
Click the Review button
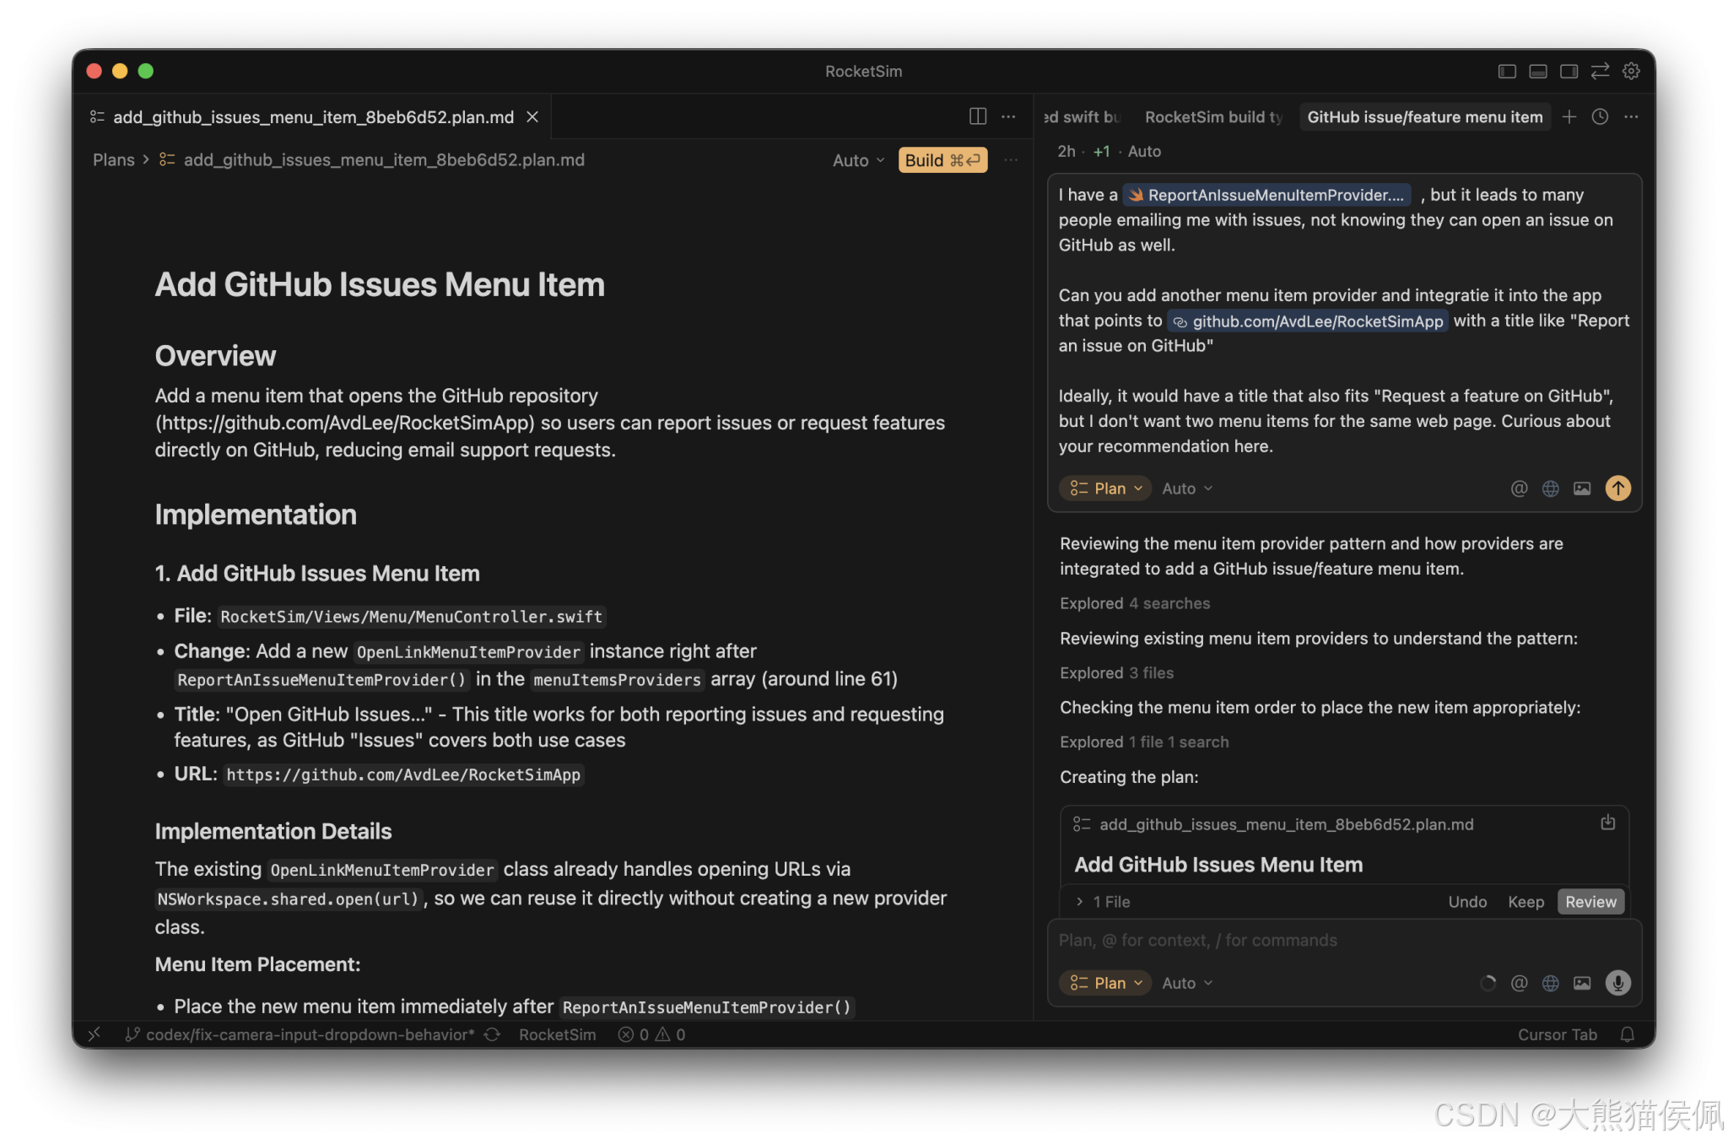1590,902
